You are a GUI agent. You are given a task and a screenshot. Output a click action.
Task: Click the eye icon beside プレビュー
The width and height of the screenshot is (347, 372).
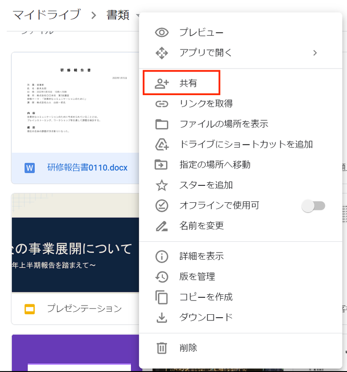pos(162,32)
